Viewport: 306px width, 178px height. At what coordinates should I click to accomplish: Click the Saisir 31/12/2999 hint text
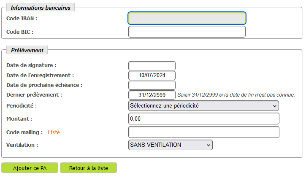click(x=236, y=95)
